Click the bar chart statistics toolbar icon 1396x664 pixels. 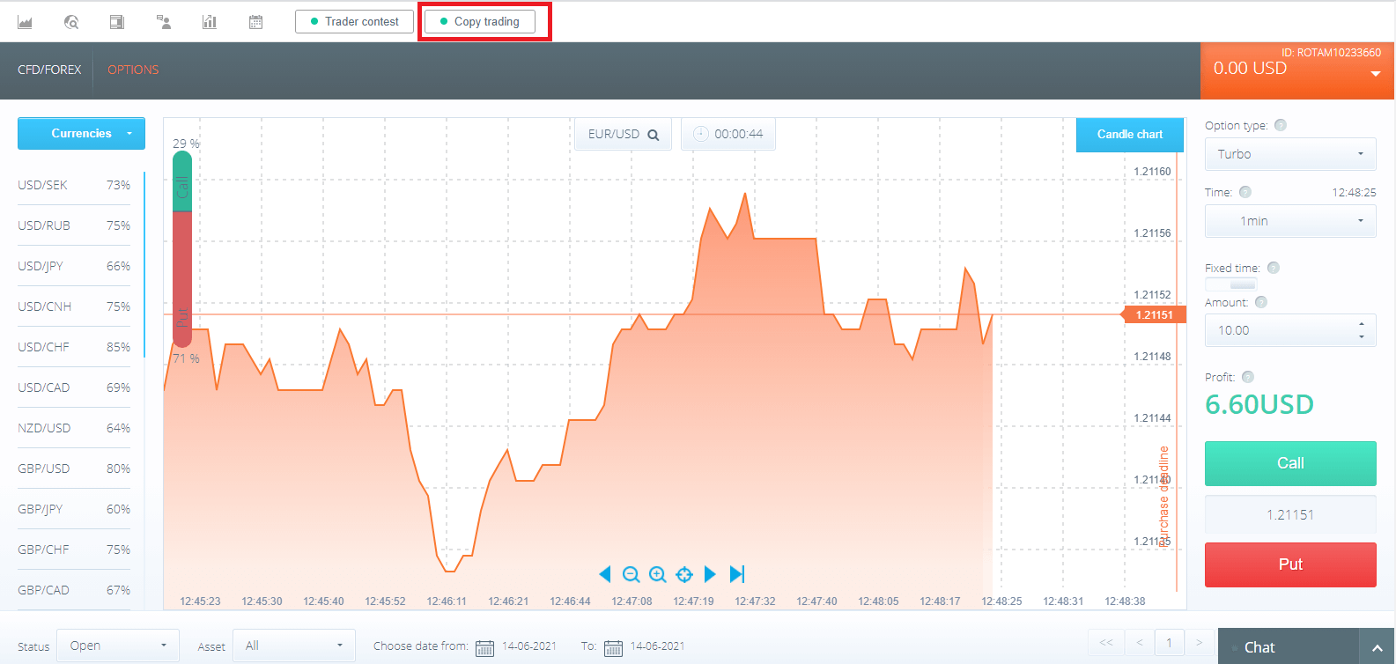pos(209,22)
